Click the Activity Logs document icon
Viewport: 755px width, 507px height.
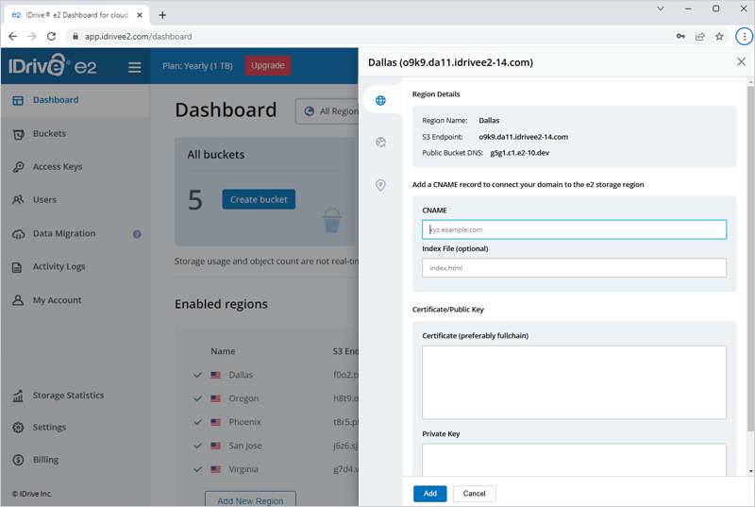[17, 267]
